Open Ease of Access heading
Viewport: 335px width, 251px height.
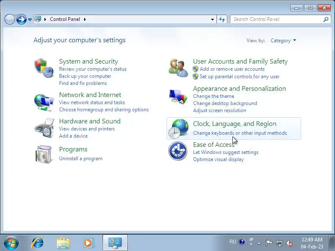tap(214, 145)
